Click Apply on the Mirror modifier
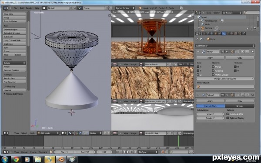The height and width of the screenshot is (163, 261). pos(210,58)
